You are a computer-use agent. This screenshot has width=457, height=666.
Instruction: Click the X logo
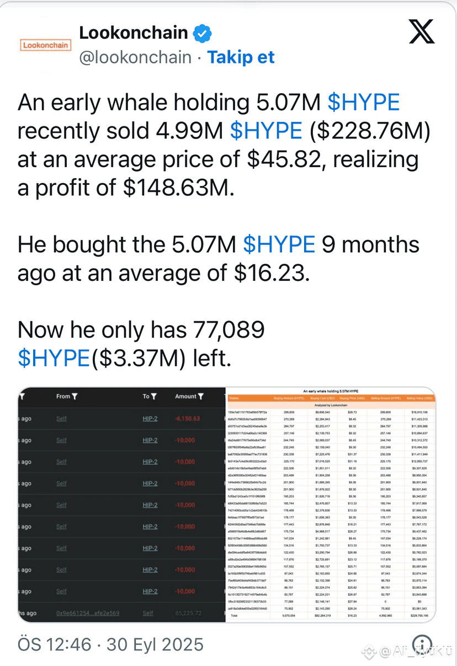421,33
